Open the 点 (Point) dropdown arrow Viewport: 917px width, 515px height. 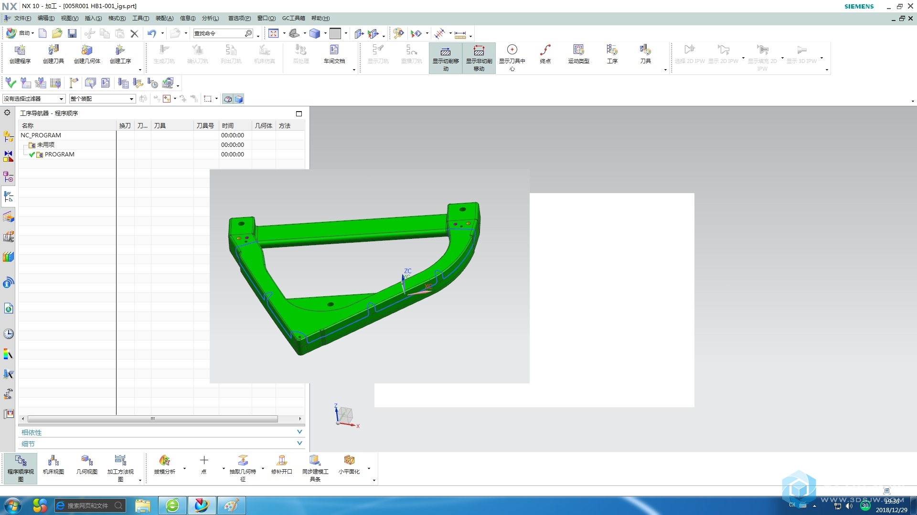tap(224, 468)
